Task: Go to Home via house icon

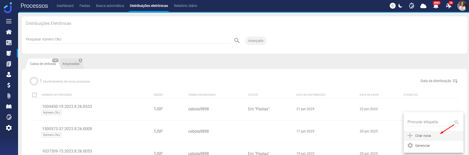Action: pos(9,32)
